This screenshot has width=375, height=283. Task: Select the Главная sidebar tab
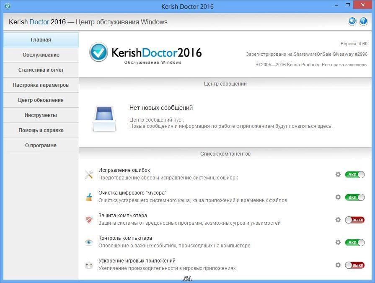(41, 40)
